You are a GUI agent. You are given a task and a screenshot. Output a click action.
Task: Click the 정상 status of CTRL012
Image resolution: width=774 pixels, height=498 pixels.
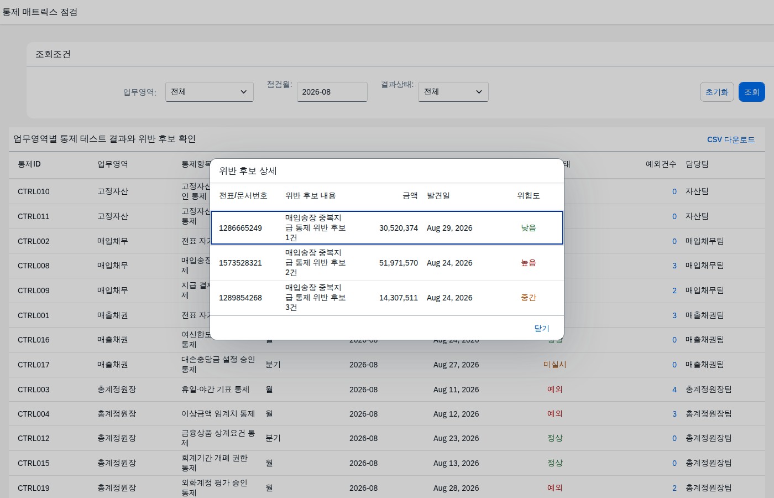555,438
